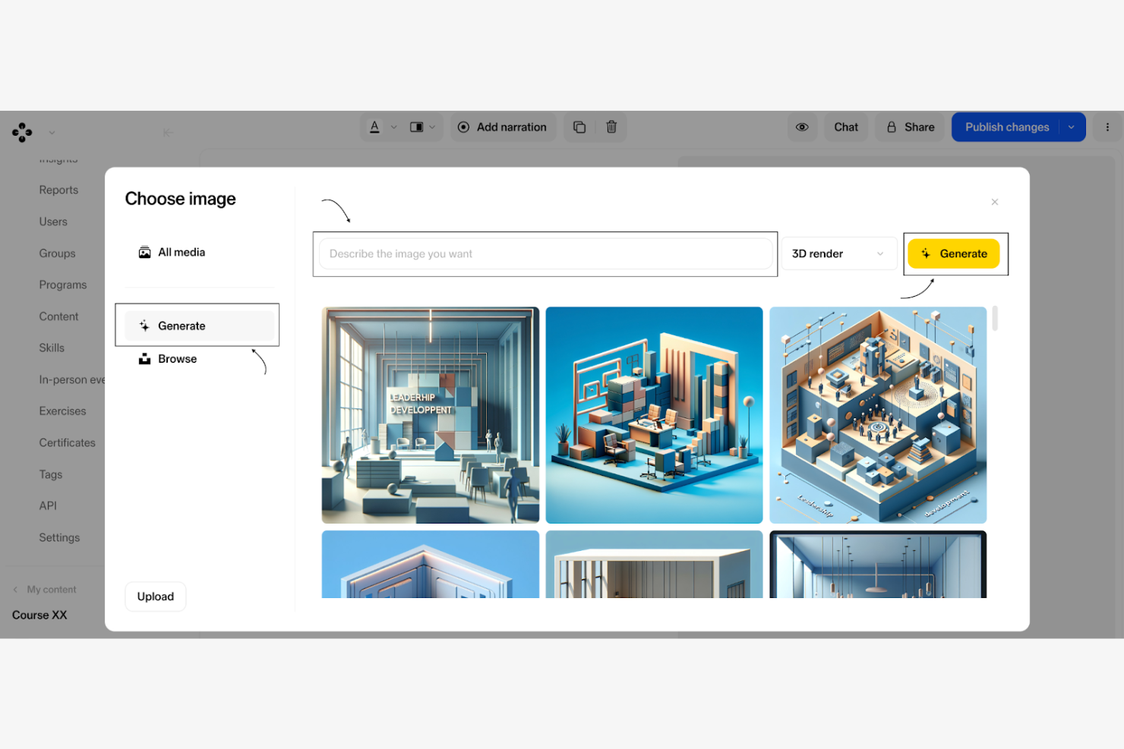Close the Choose image dialog
Image resolution: width=1124 pixels, height=749 pixels.
pos(995,202)
